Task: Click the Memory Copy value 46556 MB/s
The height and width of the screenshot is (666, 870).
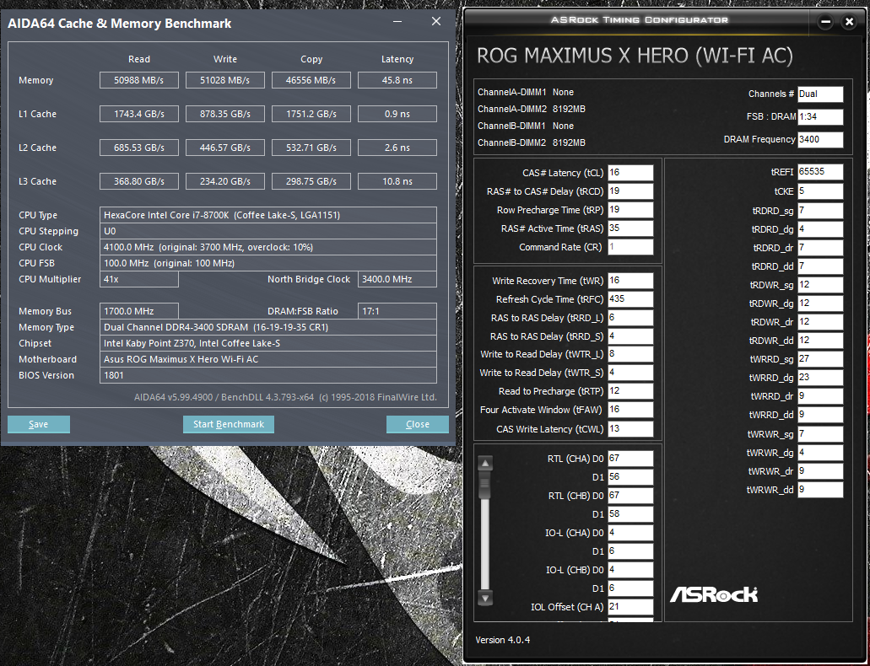Action: click(311, 80)
